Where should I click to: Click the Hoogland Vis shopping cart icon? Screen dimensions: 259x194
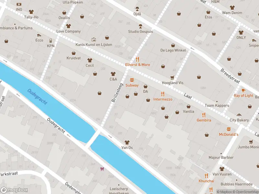(172, 77)
